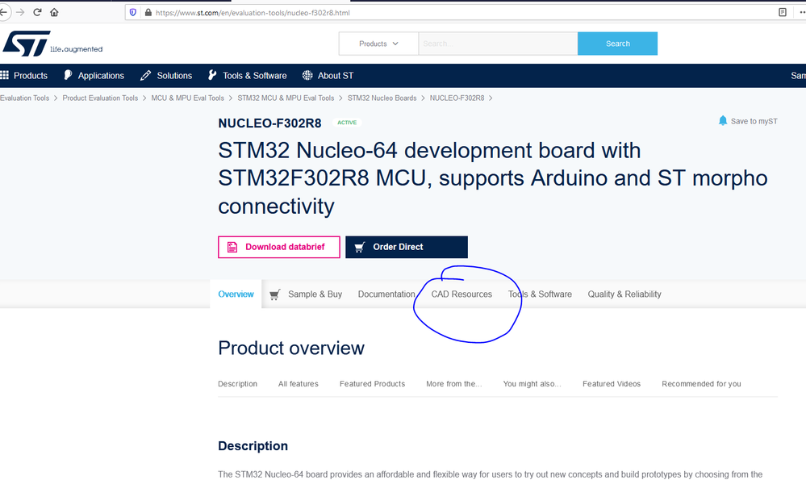Click the tracking protection shield icon
Screen dimensions: 806x480
(133, 12)
